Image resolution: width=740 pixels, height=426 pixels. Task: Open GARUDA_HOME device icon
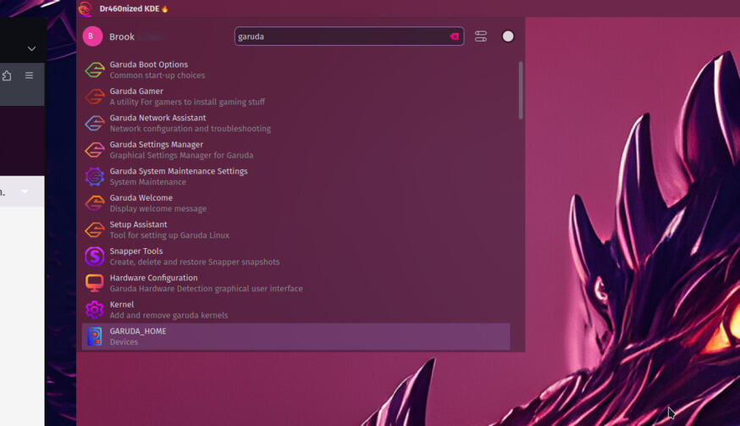(94, 337)
